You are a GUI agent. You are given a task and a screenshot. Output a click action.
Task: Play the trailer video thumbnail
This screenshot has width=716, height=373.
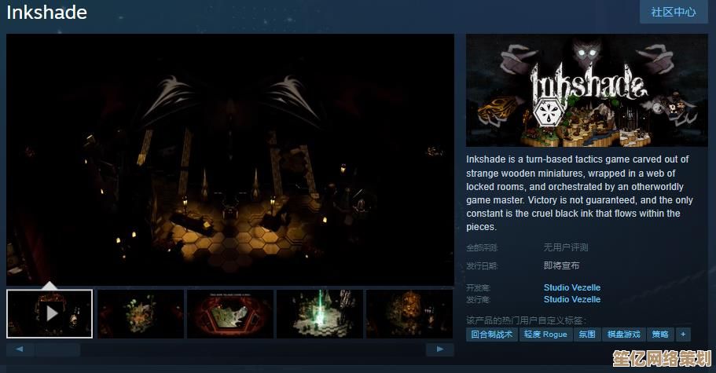[x=50, y=313]
